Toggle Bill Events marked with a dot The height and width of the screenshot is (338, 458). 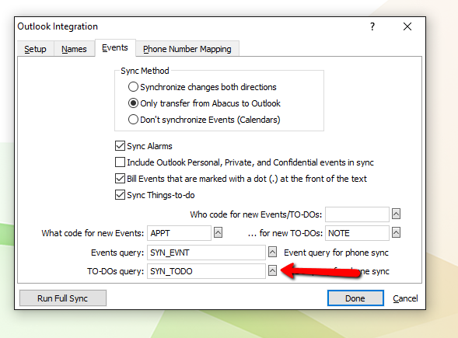(x=120, y=179)
